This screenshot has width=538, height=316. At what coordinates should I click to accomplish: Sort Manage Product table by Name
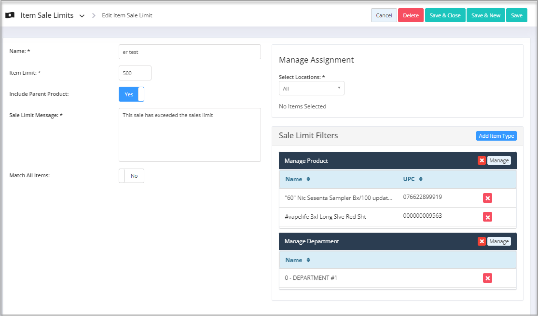point(298,179)
